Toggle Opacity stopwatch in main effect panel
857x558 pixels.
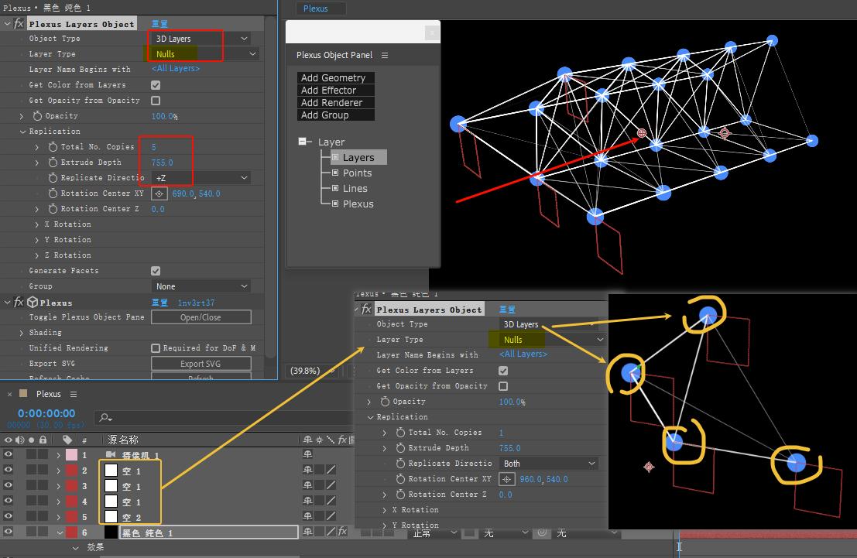coord(37,116)
